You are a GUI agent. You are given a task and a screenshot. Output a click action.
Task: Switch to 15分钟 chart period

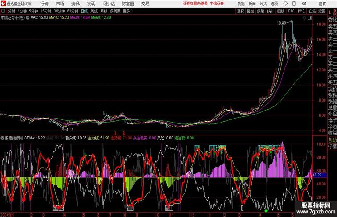click(x=46, y=11)
